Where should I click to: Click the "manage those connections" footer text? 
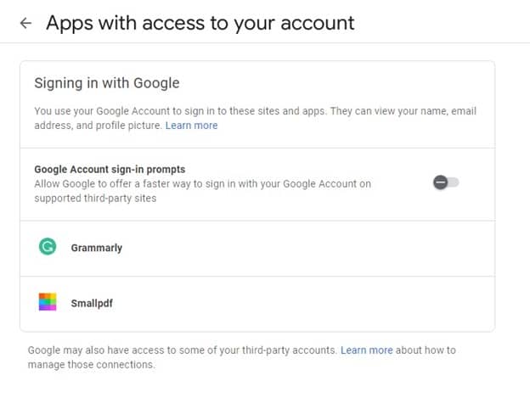[x=92, y=365]
